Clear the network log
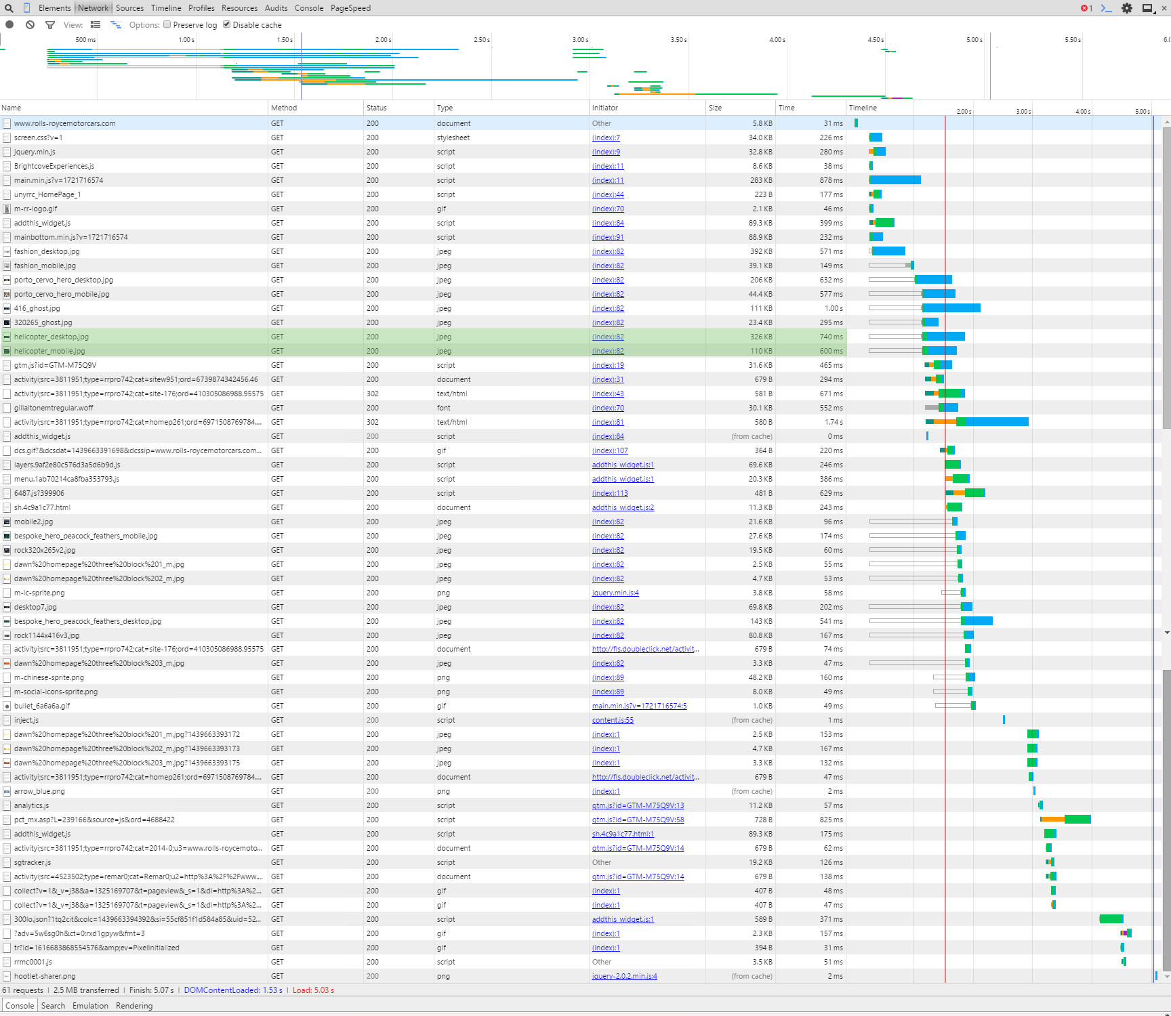The image size is (1171, 1016). [30, 24]
